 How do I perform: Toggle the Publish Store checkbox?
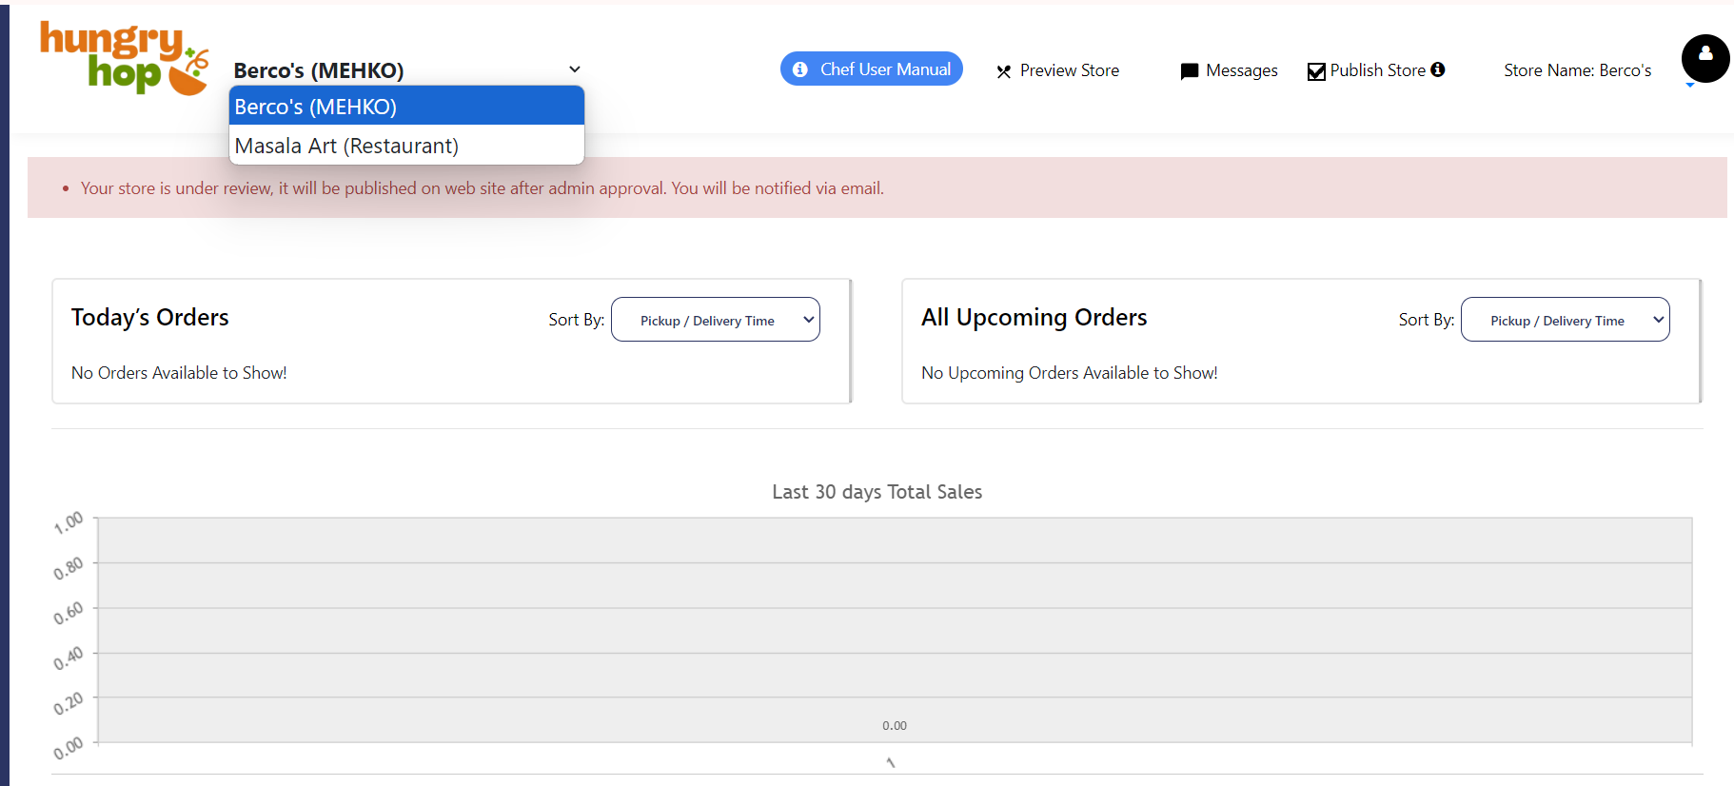pos(1316,71)
